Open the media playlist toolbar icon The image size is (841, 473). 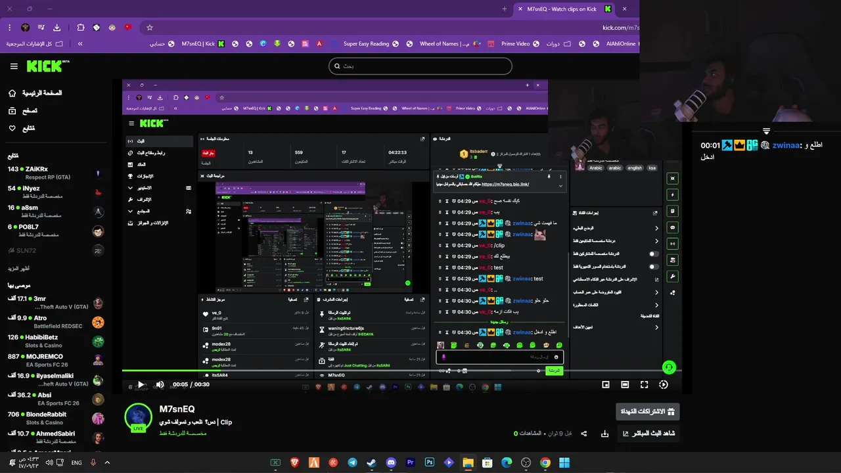pos(41,28)
